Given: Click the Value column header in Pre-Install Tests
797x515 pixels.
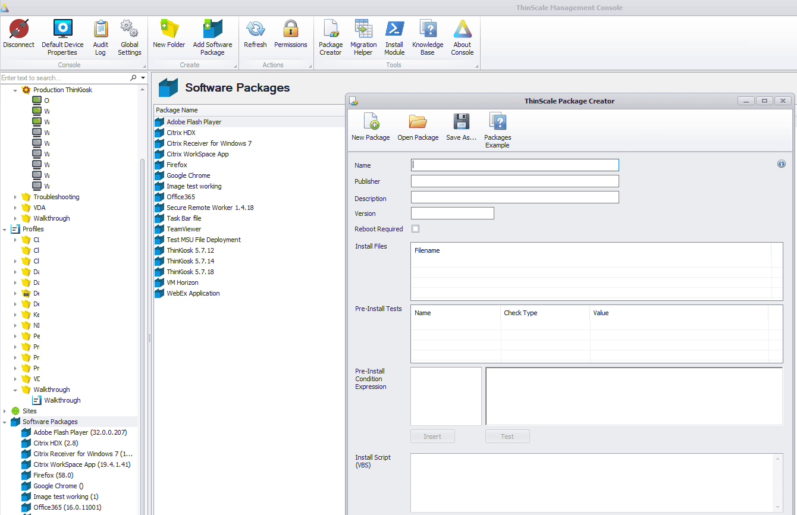Looking at the screenshot, I should pos(679,313).
